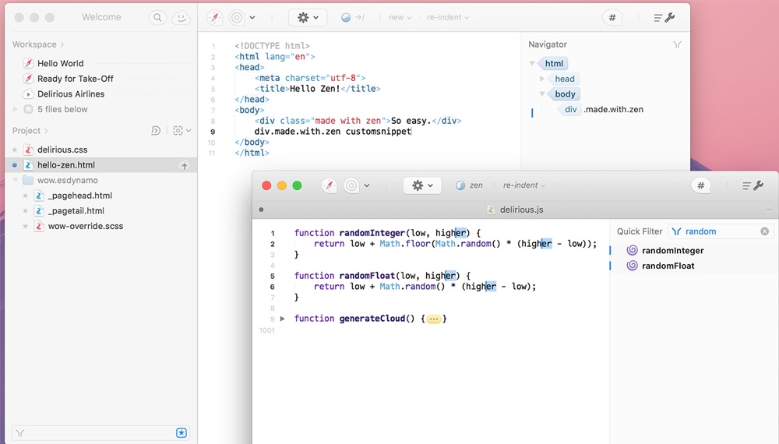Select randomFloat in the Quick Filter results
779x444 pixels.
coord(668,266)
